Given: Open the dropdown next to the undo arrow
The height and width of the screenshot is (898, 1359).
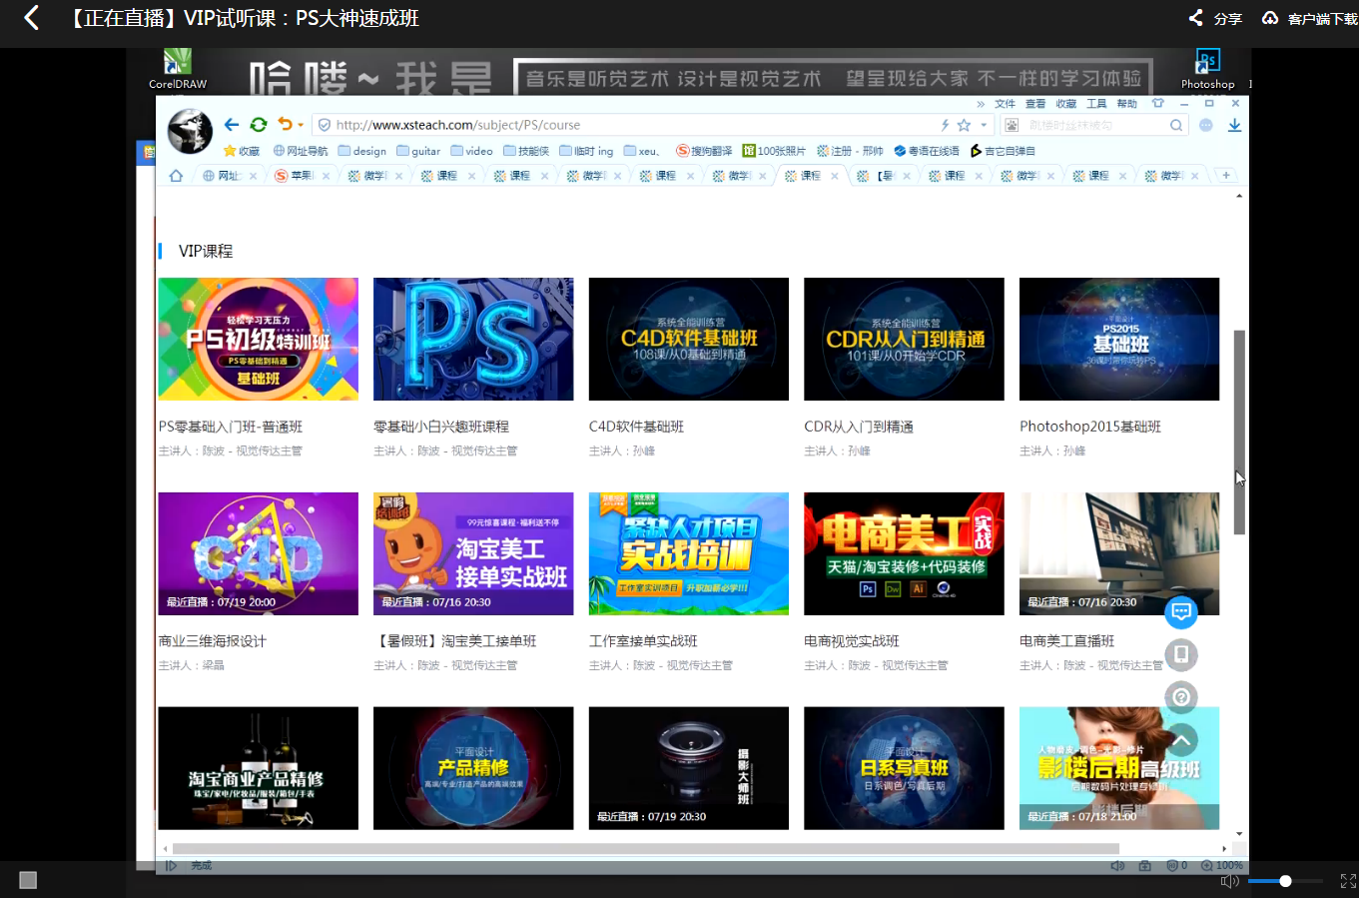Looking at the screenshot, I should click(x=301, y=126).
